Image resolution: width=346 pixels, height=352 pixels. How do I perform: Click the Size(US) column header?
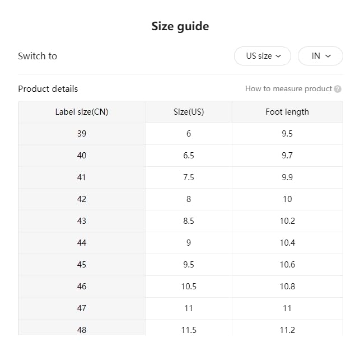coord(189,112)
